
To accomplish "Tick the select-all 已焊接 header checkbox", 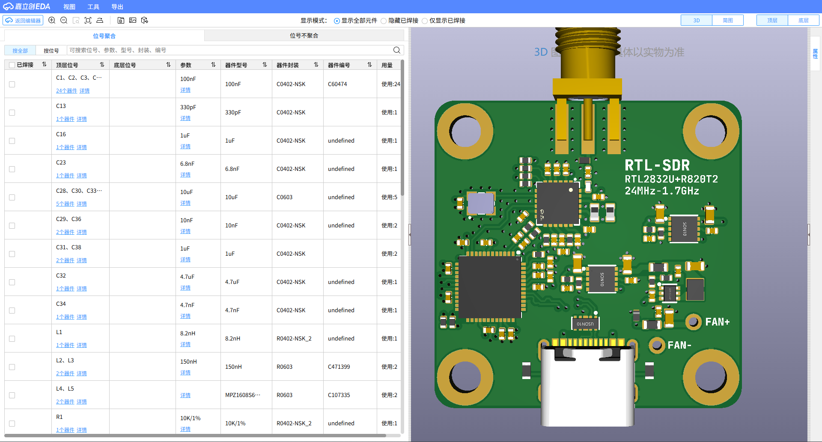I will (12, 65).
